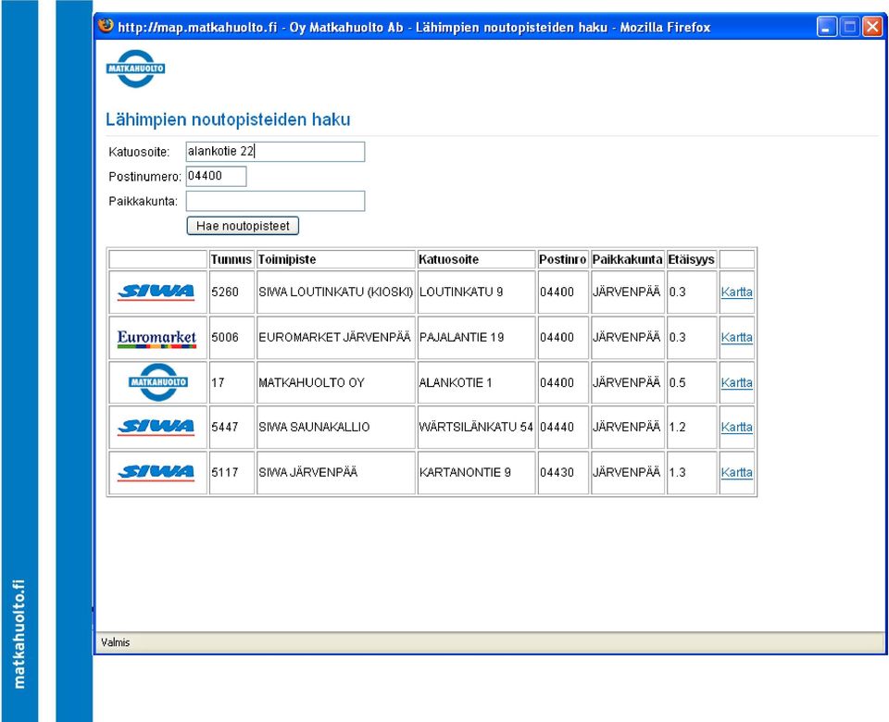This screenshot has height=722, width=889.
Task: Click the Etäisyys column header
Action: [x=691, y=259]
